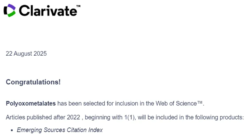Click the year 2022 in the articles sentence
The width and height of the screenshot is (248, 139).
[x=73, y=117]
